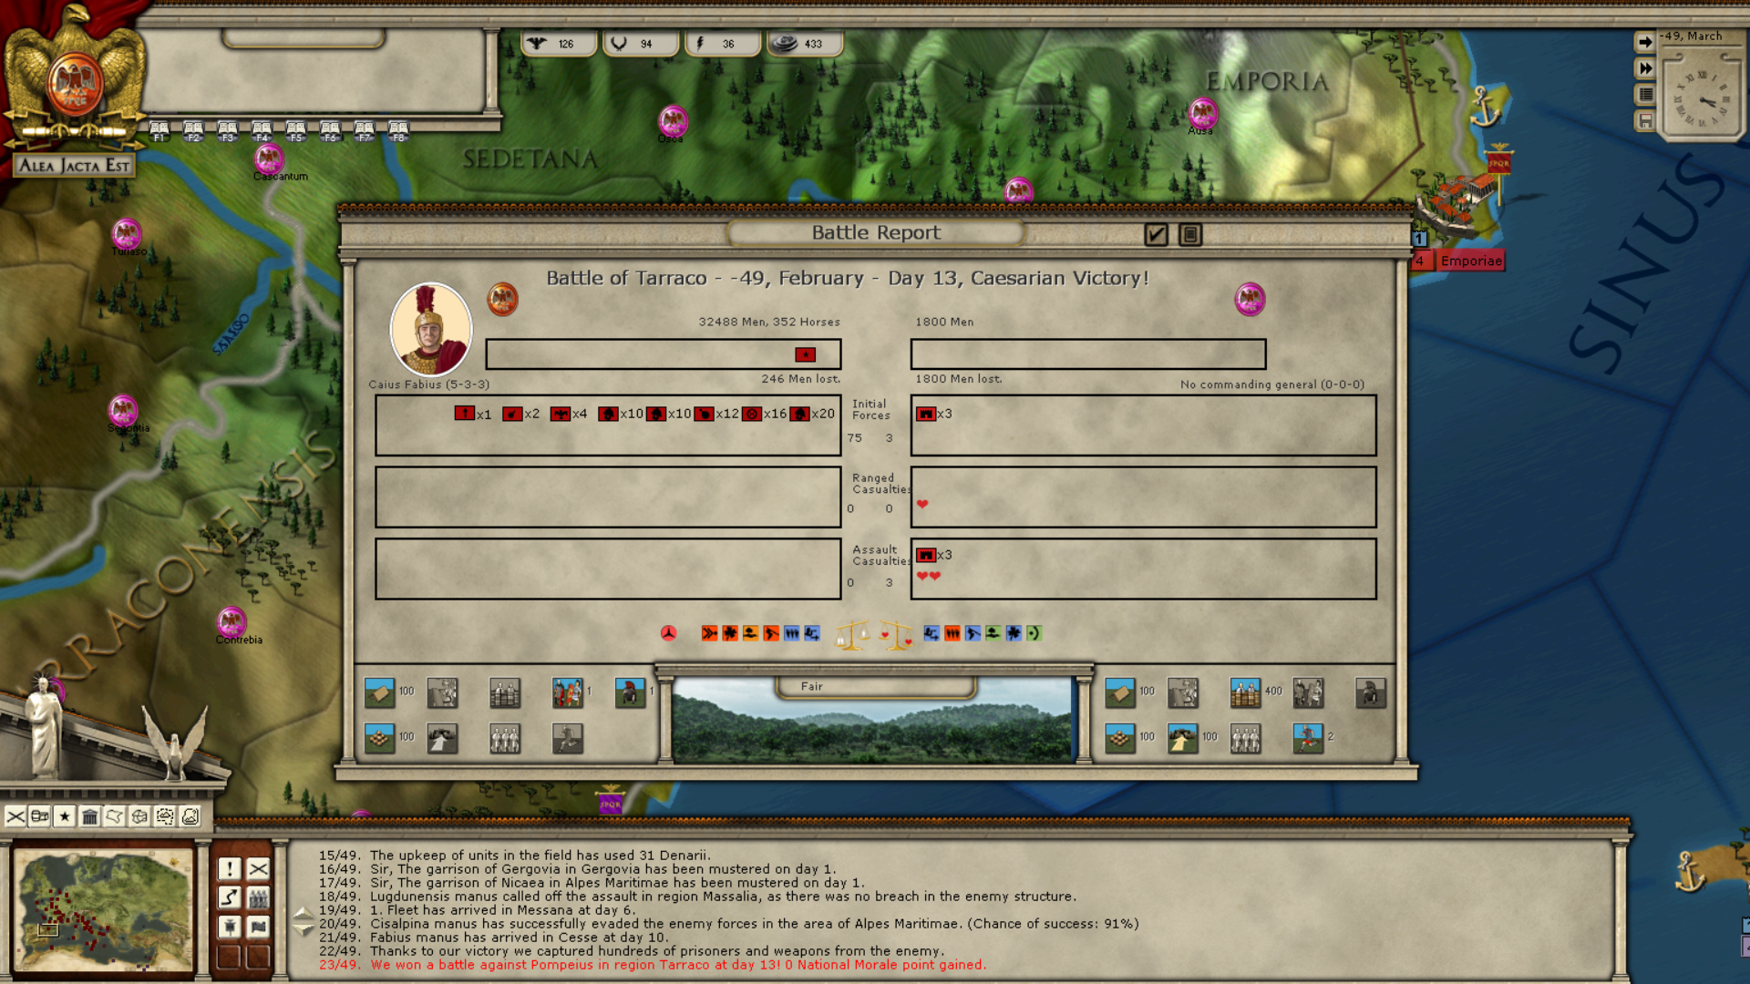Click Pompeian pink faction medallion in report
This screenshot has width=1750, height=984.
pyautogui.click(x=1250, y=299)
